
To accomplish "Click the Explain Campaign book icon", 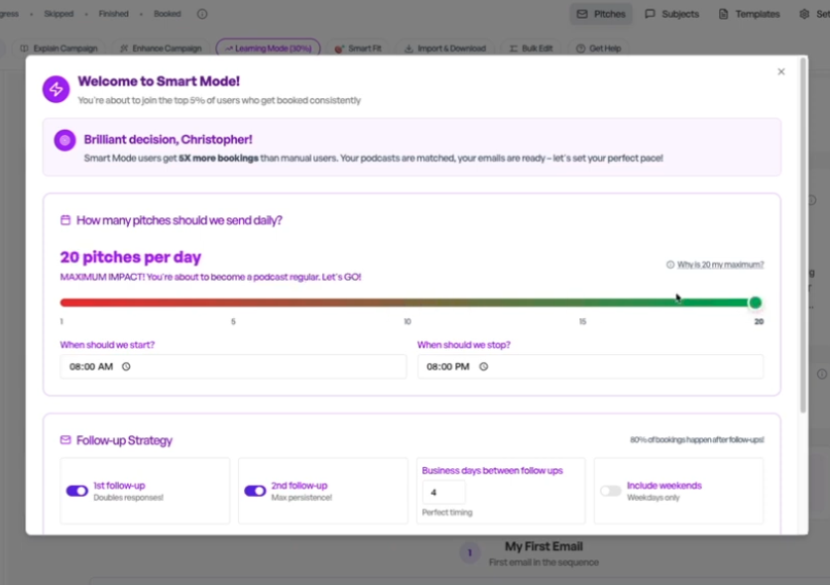I will [25, 49].
